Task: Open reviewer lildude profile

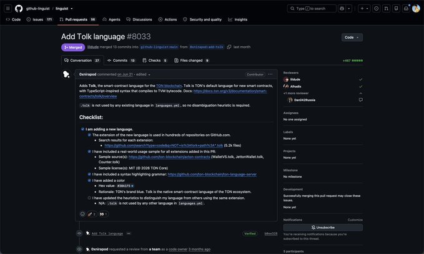Action: coord(295,79)
